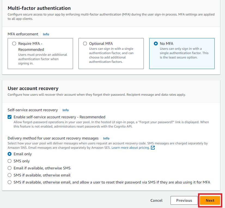This screenshot has width=225, height=208.
Task: Select SMS reset via MFA option
Action: pos(10,182)
